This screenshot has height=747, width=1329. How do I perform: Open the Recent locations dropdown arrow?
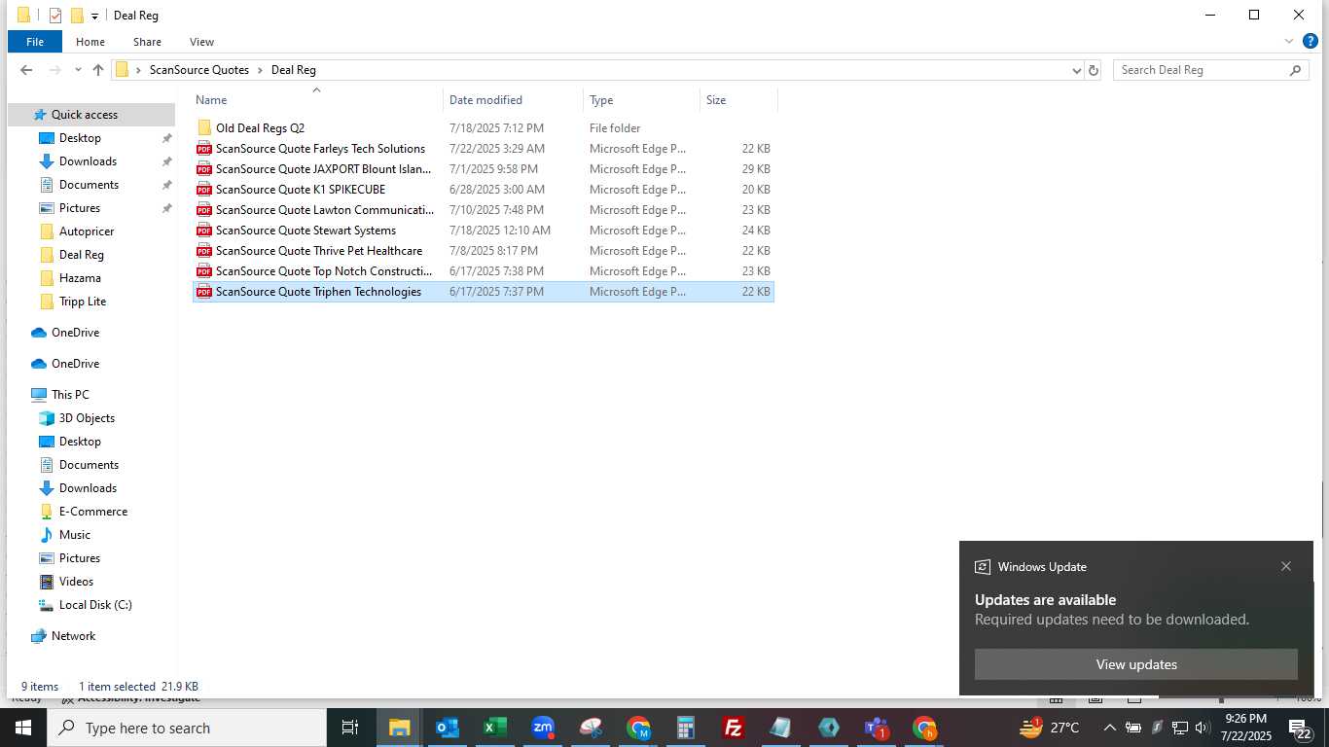pyautogui.click(x=77, y=70)
